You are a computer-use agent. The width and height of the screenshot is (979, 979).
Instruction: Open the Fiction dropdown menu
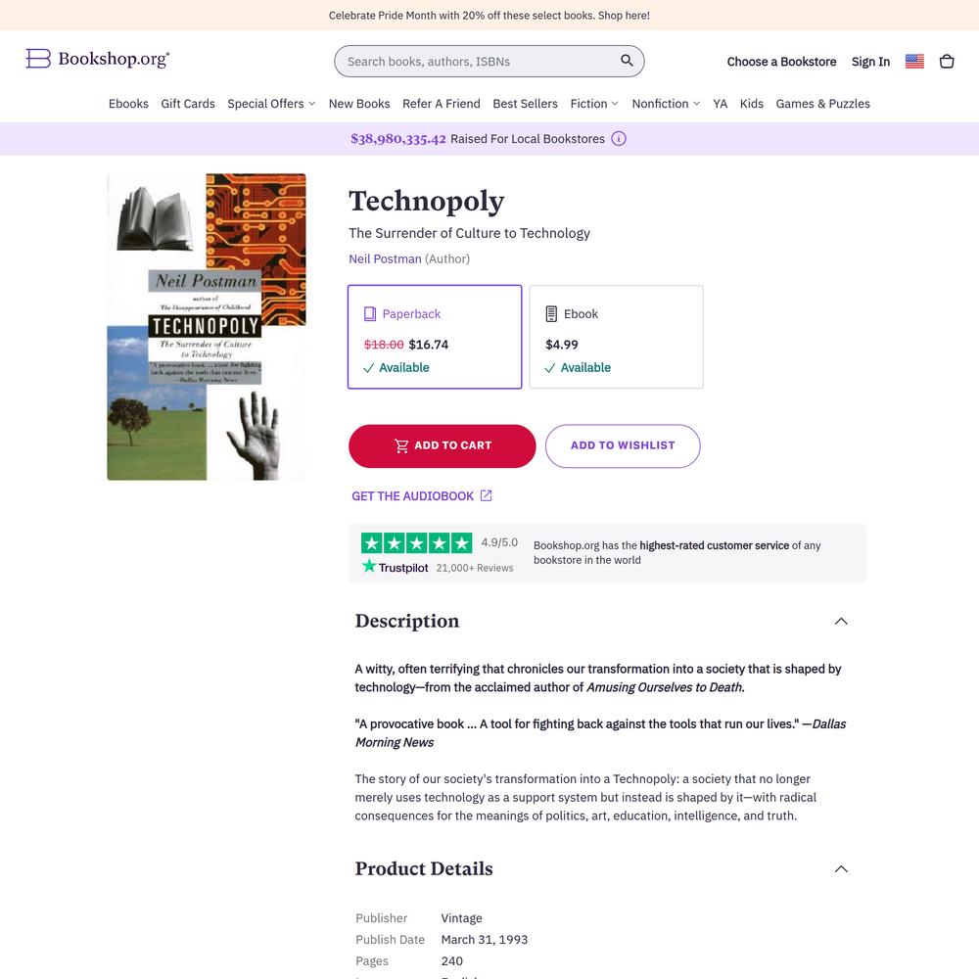594,104
